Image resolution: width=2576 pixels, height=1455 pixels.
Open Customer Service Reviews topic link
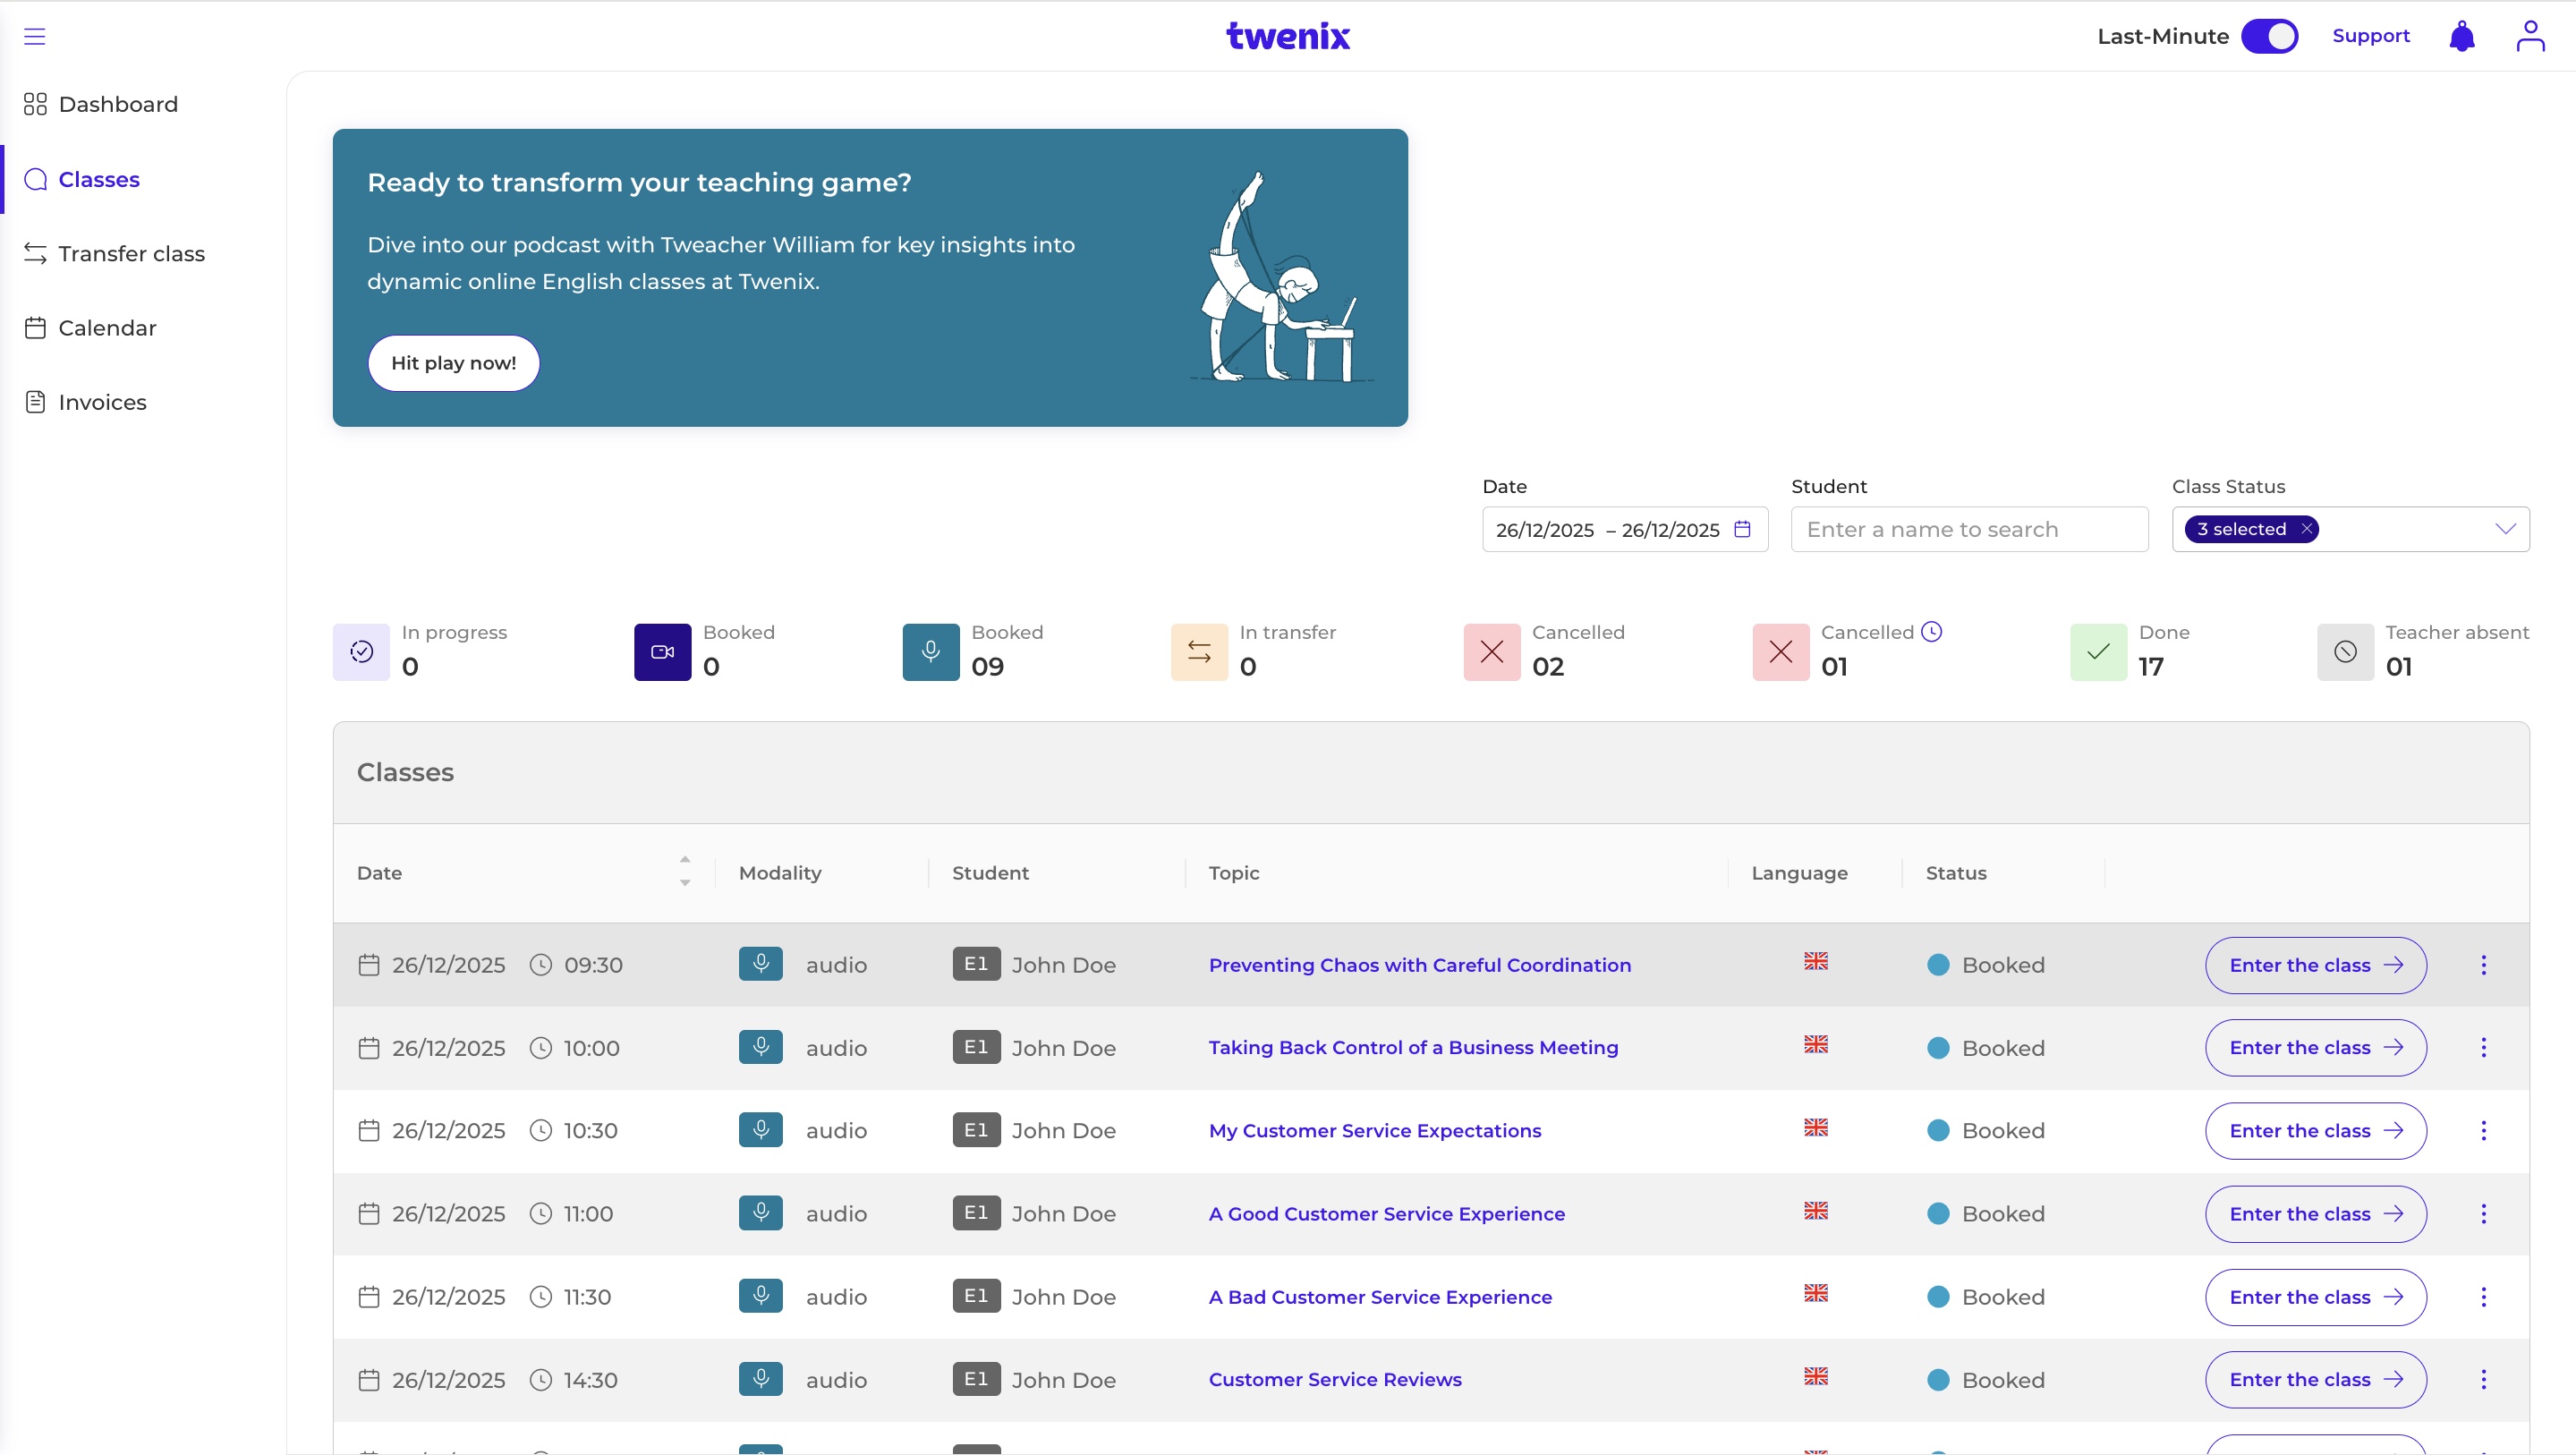coord(1335,1380)
